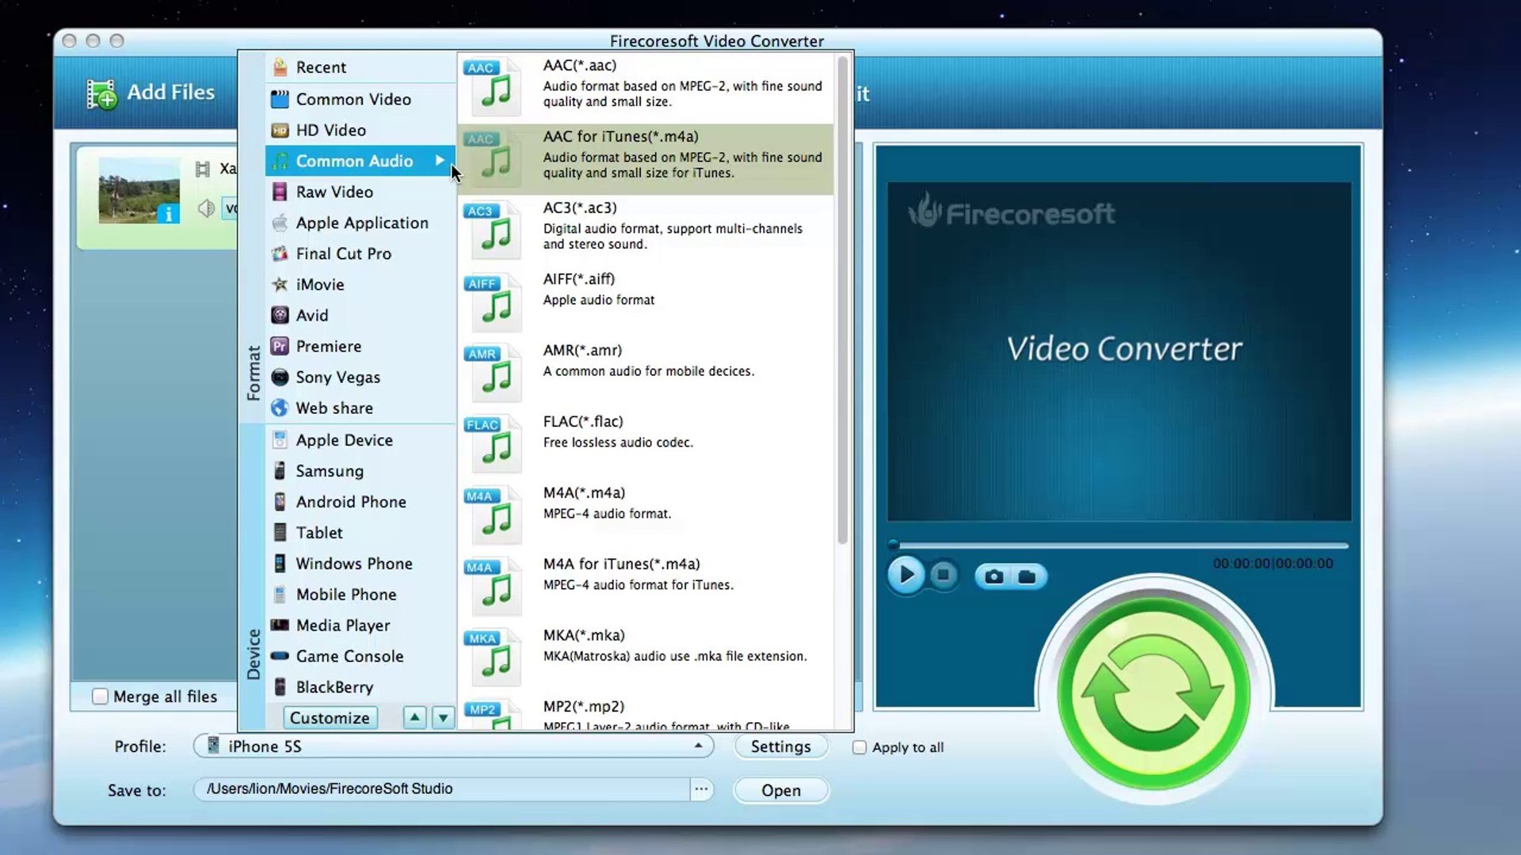Click the speaker audio icon
The height and width of the screenshot is (855, 1521).
pos(206,208)
